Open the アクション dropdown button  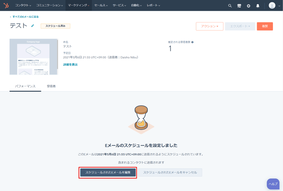click(x=210, y=26)
